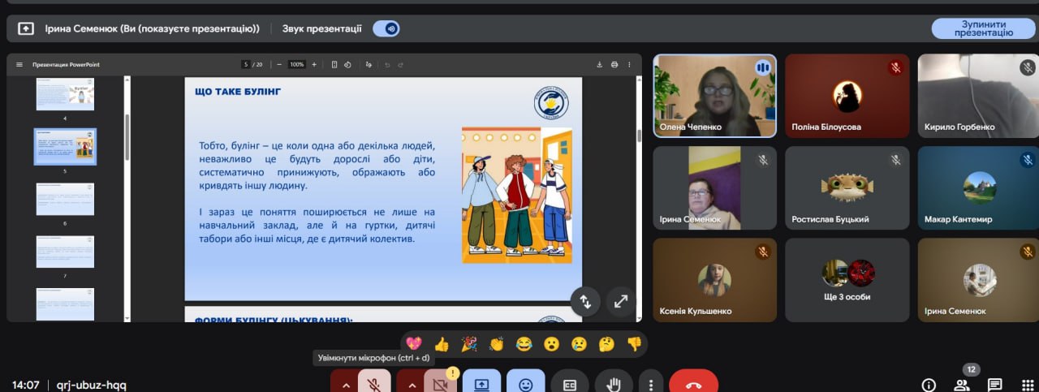Open PDF viewer three-dot menu
The height and width of the screenshot is (392, 1039).
pyautogui.click(x=630, y=65)
